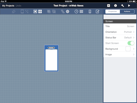
Task: Click the dimmed link arrow icon
Action: [x=27, y=12]
